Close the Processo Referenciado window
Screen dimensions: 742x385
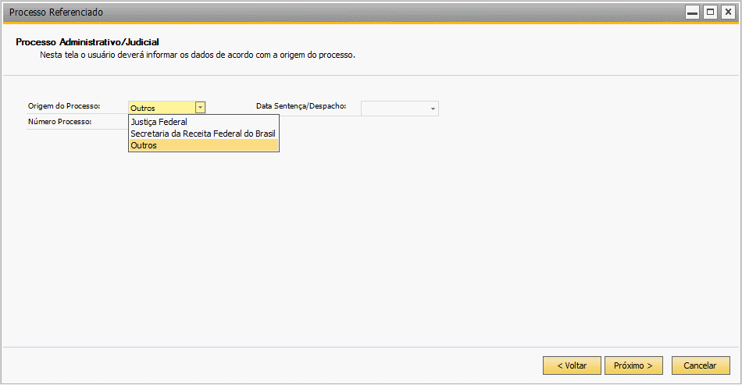coord(728,12)
